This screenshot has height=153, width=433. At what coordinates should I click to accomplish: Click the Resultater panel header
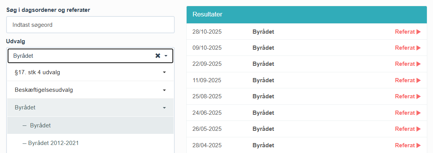click(307, 15)
